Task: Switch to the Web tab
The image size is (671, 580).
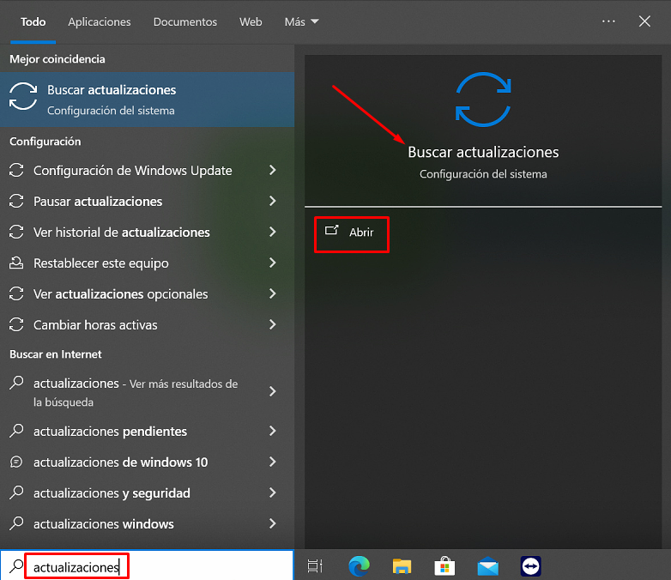Action: tap(251, 21)
